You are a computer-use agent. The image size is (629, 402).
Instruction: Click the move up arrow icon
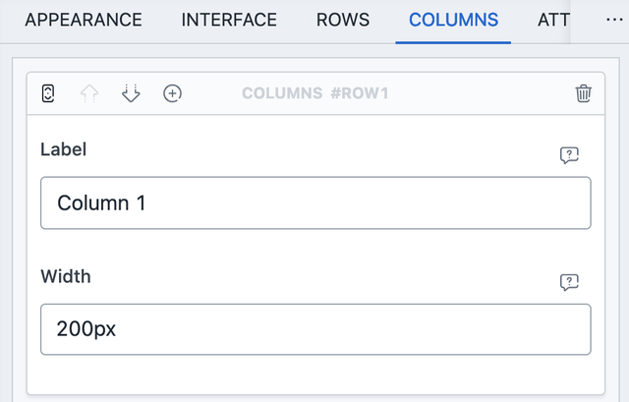(89, 93)
